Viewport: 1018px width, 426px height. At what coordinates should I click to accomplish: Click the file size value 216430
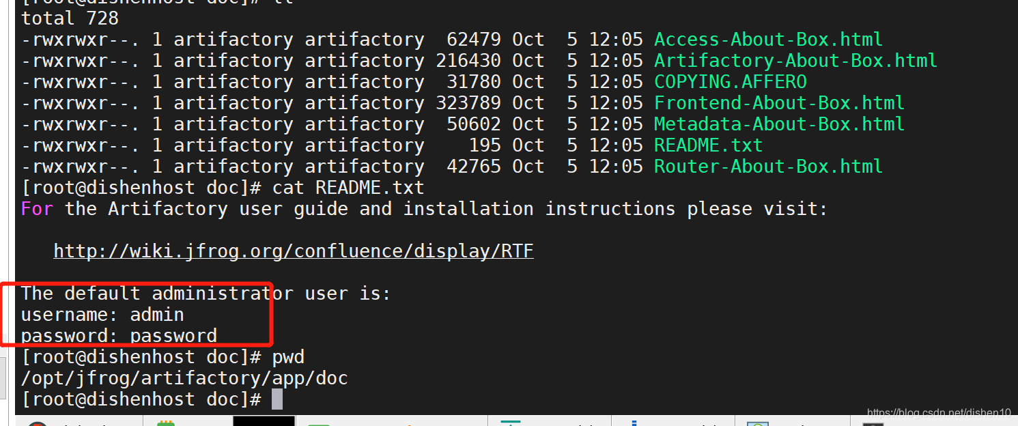coord(468,61)
